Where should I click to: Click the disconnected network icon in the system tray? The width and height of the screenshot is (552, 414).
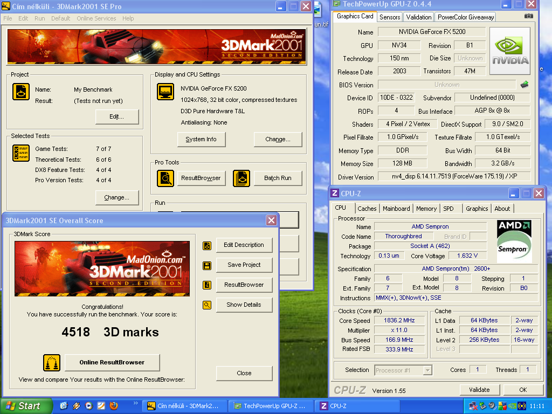(x=473, y=406)
